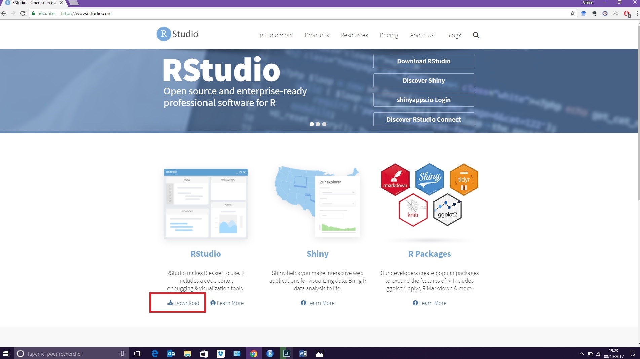640x359 pixels.
Task: Launch Microsoft Edge from taskbar
Action: [x=155, y=353]
